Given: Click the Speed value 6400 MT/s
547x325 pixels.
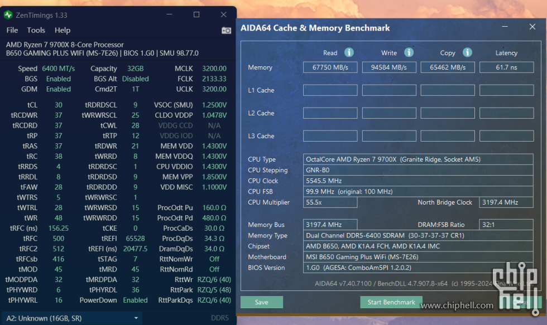Looking at the screenshot, I should (x=58, y=69).
